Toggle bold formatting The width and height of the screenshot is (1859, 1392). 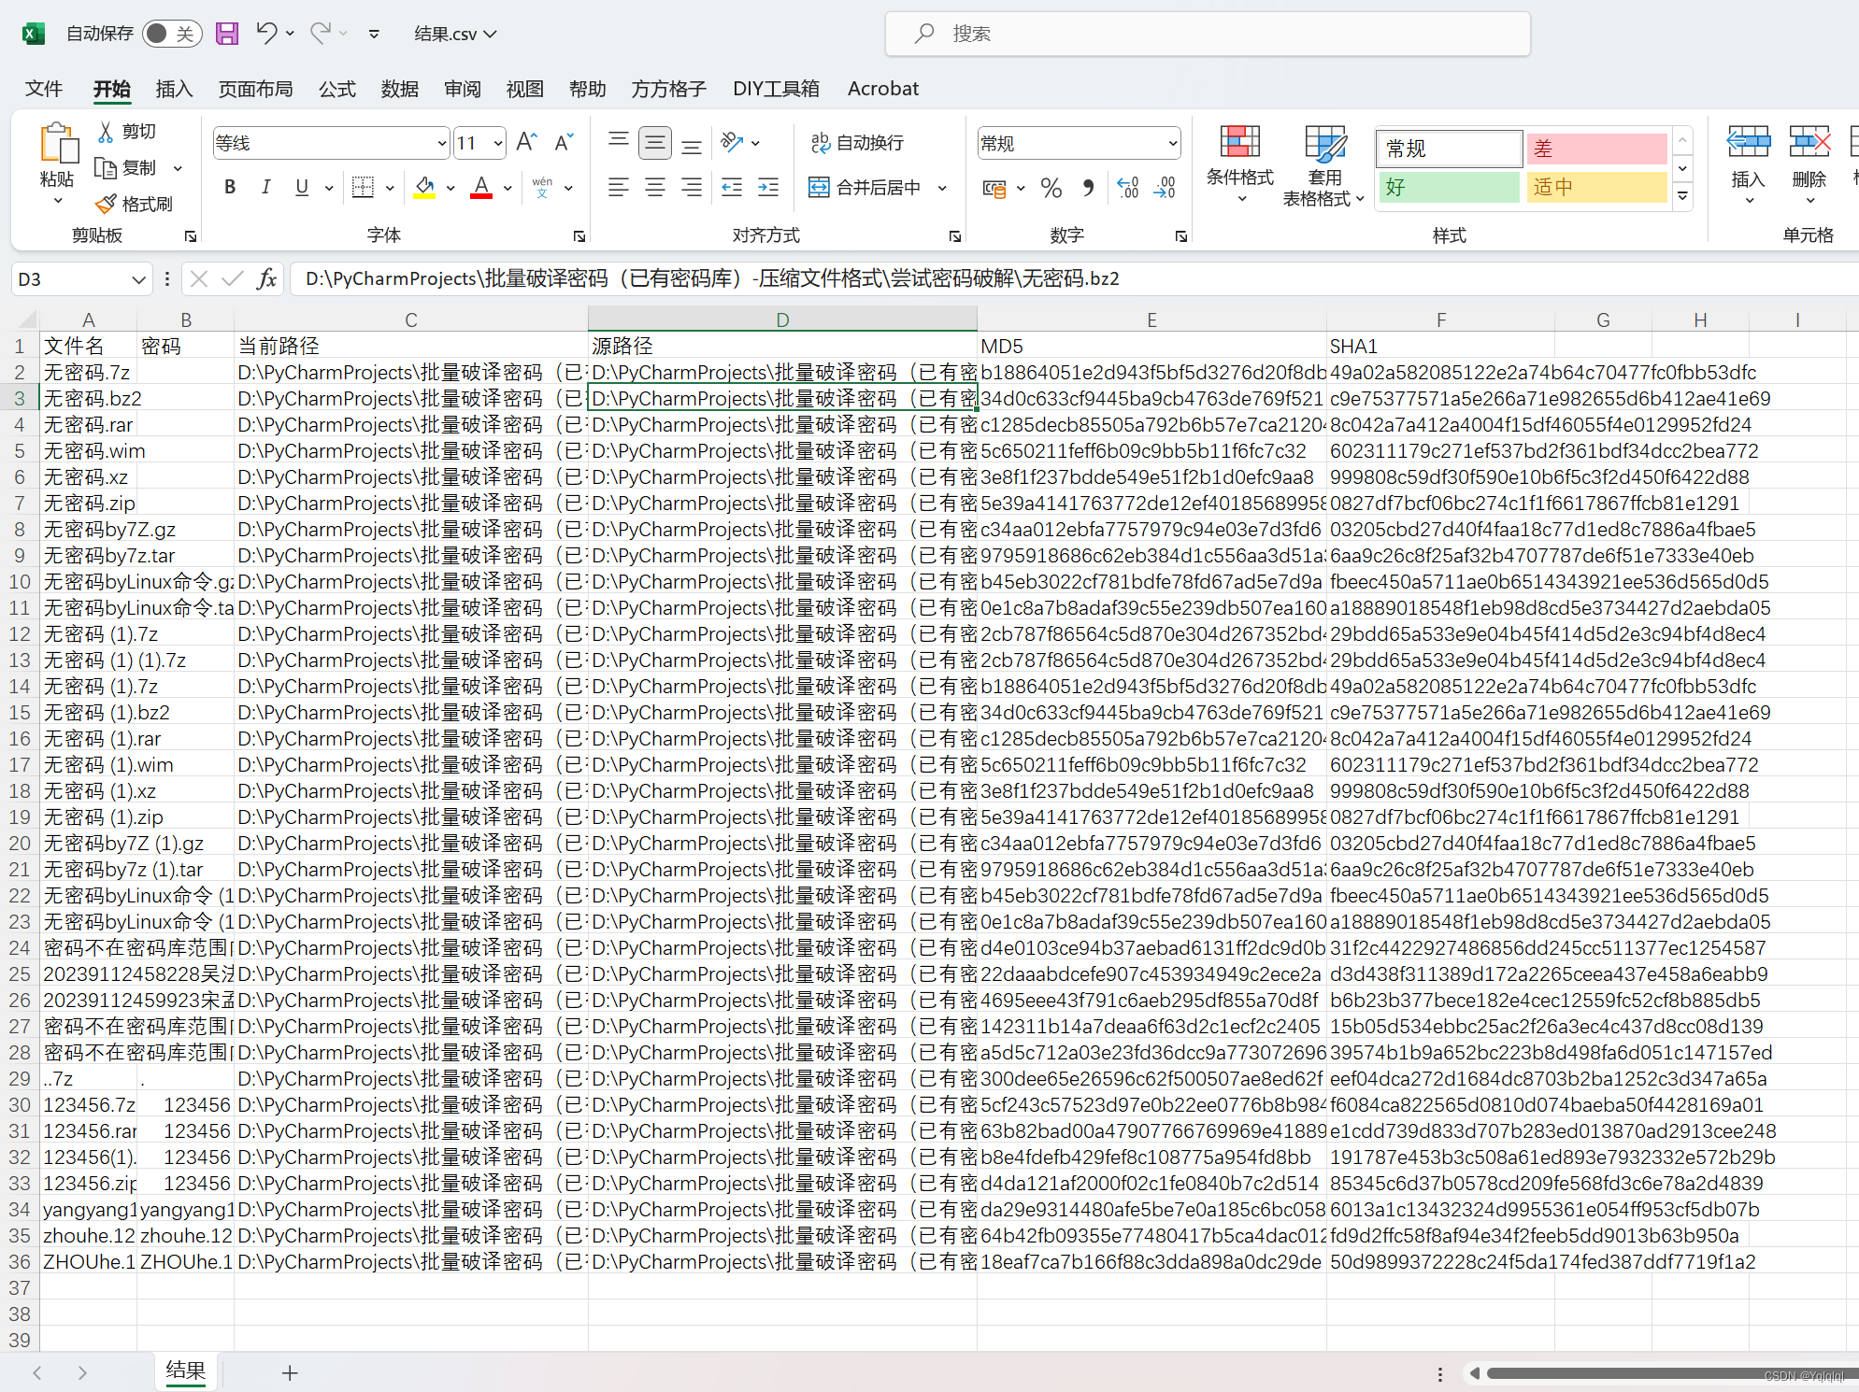(230, 187)
